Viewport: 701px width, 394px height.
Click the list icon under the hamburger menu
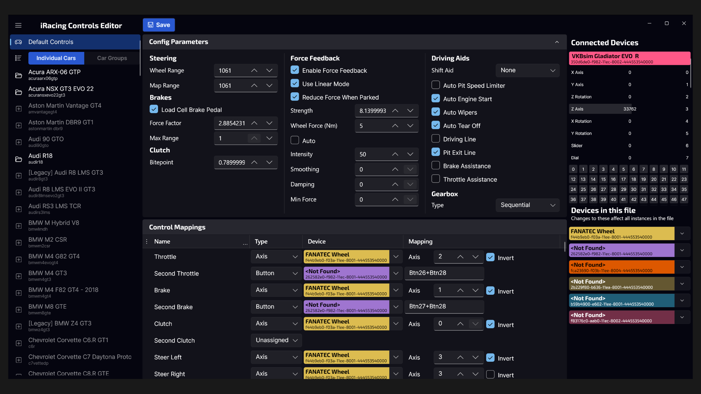(x=18, y=58)
